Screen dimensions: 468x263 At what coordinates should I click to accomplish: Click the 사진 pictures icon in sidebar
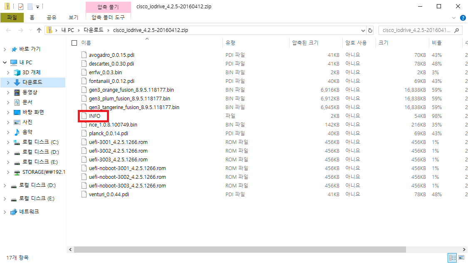pos(17,122)
